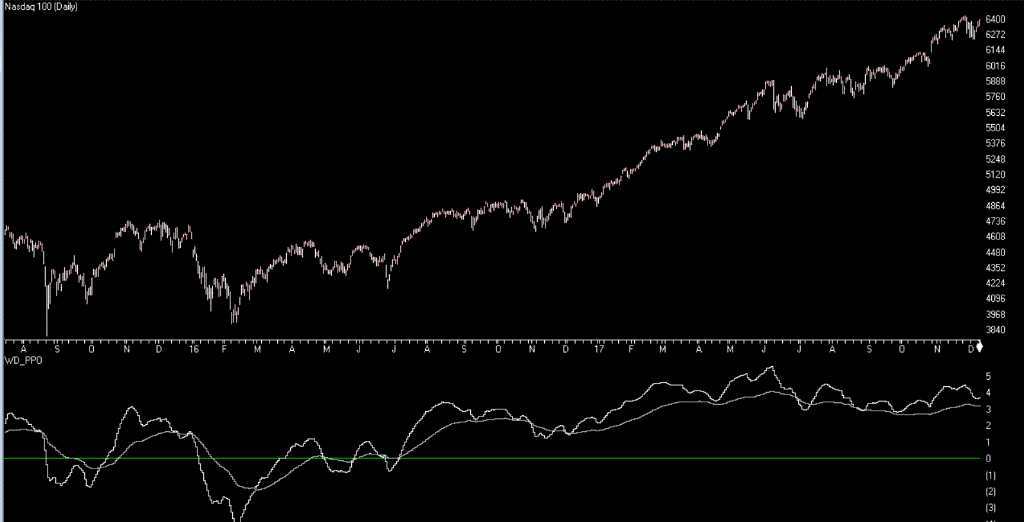Image resolution: width=1024 pixels, height=522 pixels.
Task: Click the 5888 price axis value
Action: point(995,81)
